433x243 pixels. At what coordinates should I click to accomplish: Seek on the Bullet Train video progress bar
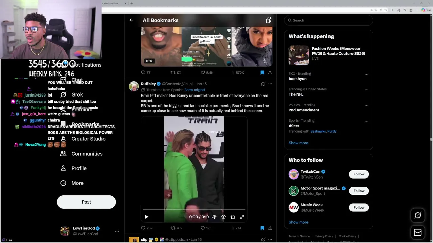(194, 210)
